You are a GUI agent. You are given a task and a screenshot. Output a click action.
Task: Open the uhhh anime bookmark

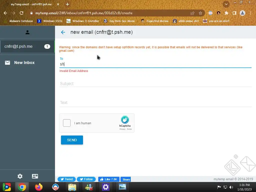(186, 21)
